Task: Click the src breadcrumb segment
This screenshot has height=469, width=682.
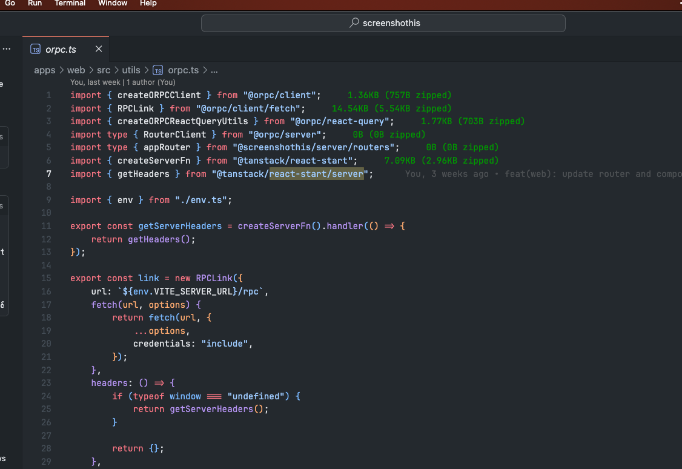Action: (x=104, y=70)
